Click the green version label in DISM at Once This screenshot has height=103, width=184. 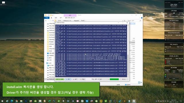click(60, 79)
